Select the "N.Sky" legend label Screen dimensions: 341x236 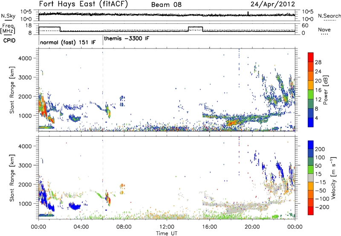pos(8,16)
